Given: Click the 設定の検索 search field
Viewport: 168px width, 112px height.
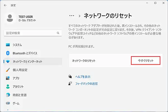Looking at the screenshot, I should 33,33.
